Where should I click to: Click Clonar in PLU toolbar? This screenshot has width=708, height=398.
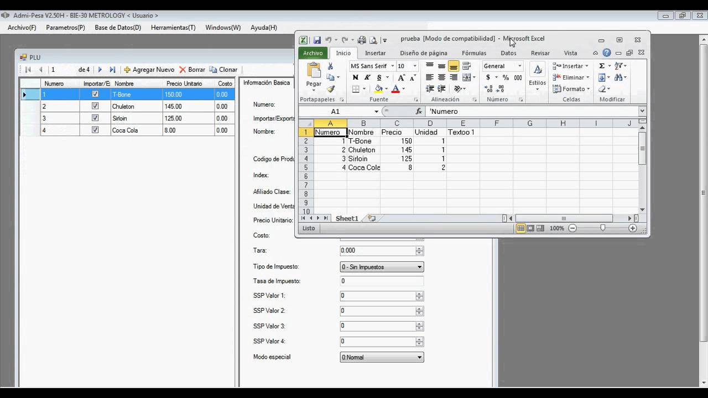click(223, 70)
